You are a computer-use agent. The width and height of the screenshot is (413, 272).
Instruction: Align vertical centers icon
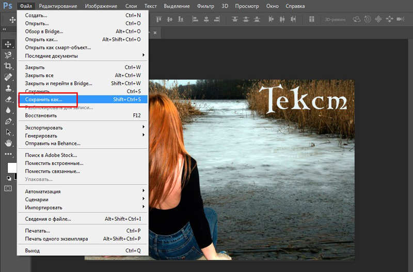(170, 19)
